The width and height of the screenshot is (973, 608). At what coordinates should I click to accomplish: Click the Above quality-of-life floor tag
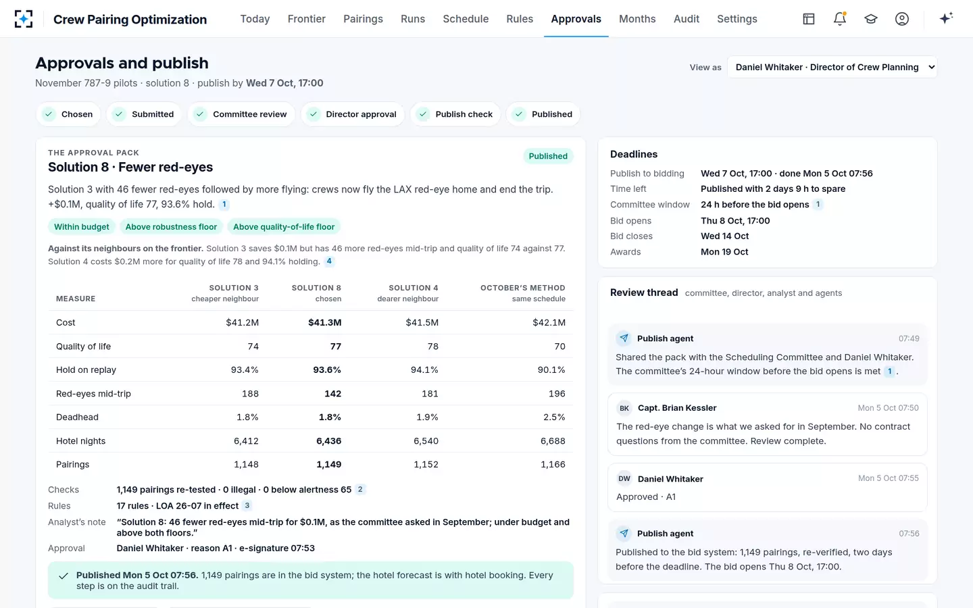click(284, 227)
